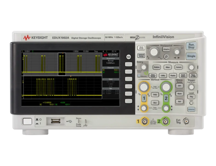This screenshot has width=216, height=166.
Task: Click the Stop status text on screen
Action: tap(96, 51)
